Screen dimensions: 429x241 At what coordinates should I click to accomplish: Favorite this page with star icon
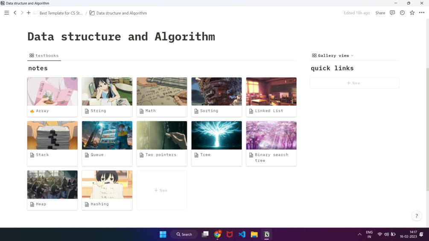click(412, 13)
